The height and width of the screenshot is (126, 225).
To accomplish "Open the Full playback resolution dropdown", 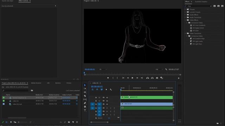I will (x=159, y=69).
